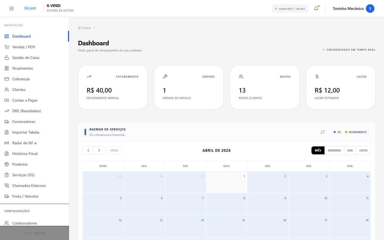Refresh the Agenda de Serviços calendar
Viewport: 384px width, 240px height.
pos(323,132)
